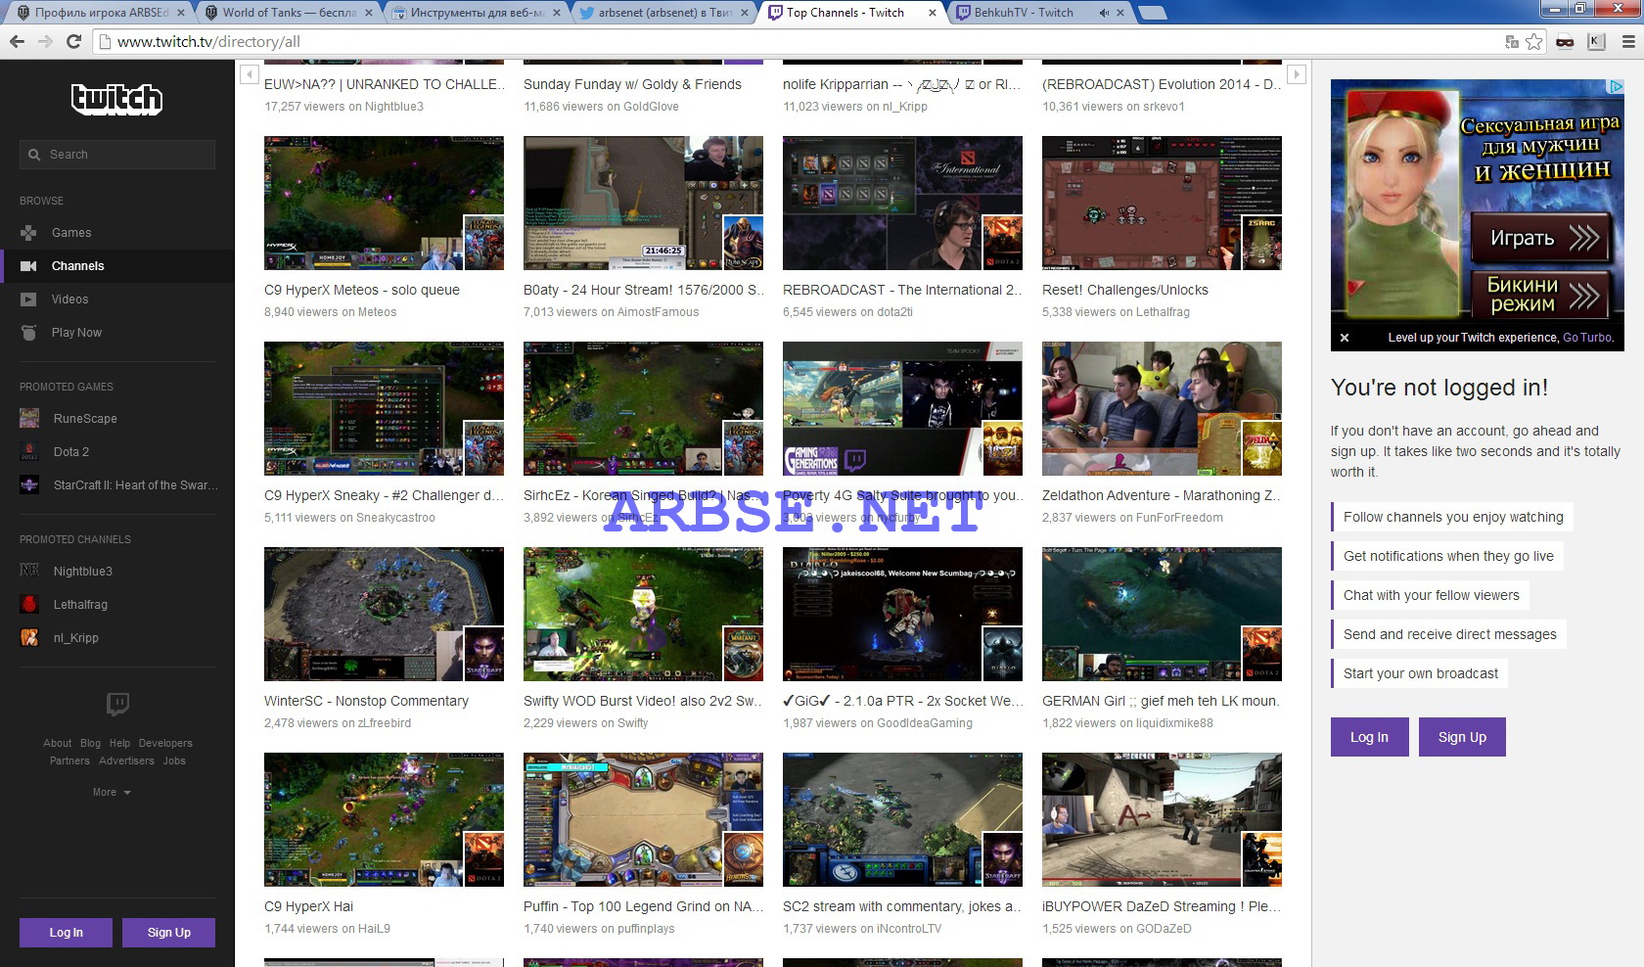Viewport: 1644px width, 967px height.
Task: Click the Бикини режим ad button
Action: 1541,294
